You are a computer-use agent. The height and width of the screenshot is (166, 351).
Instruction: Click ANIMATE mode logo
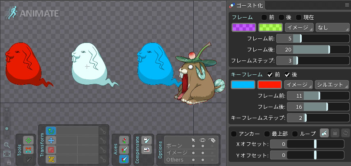33,13
